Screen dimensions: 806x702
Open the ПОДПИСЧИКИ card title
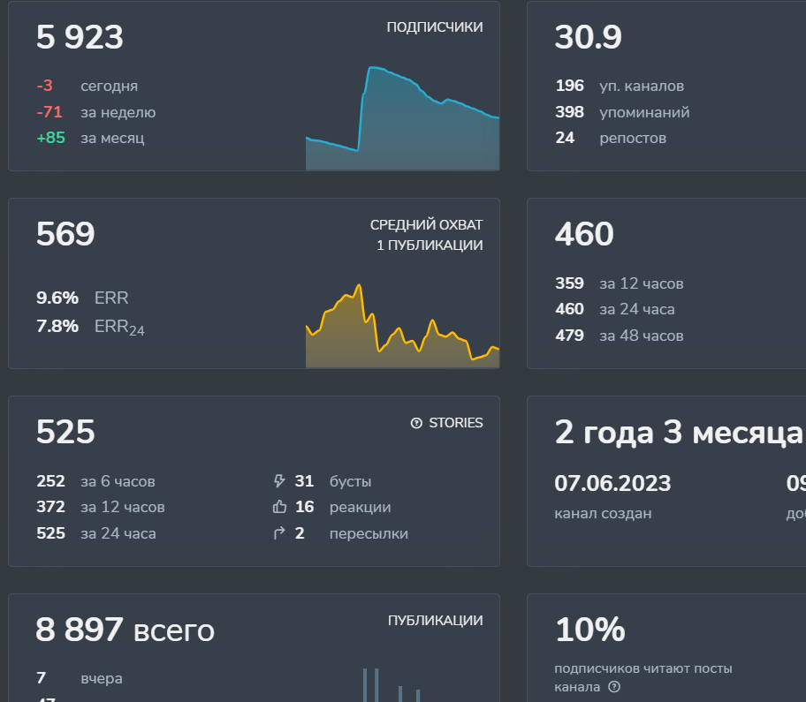[x=435, y=27]
